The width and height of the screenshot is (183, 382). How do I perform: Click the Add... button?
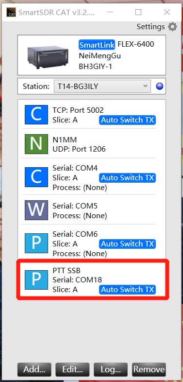tap(34, 369)
